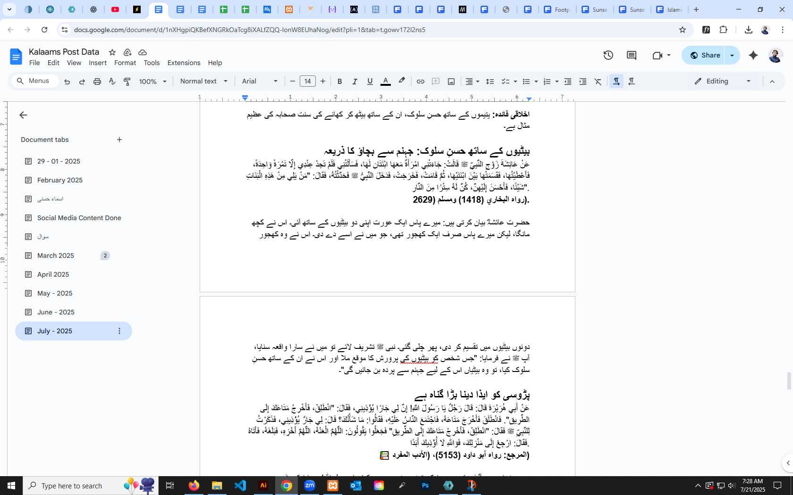See document cloud save status
Image resolution: width=793 pixels, height=495 pixels.
143,52
